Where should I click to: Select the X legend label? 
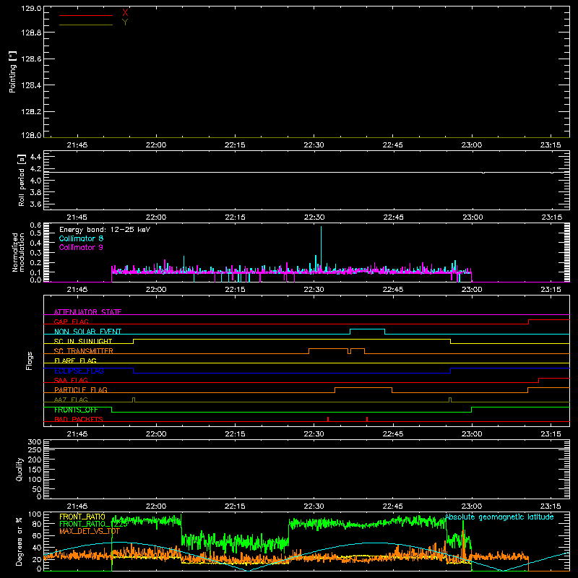point(125,13)
